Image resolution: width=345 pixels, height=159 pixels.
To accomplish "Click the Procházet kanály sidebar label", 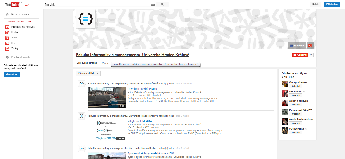I will (21, 57).
